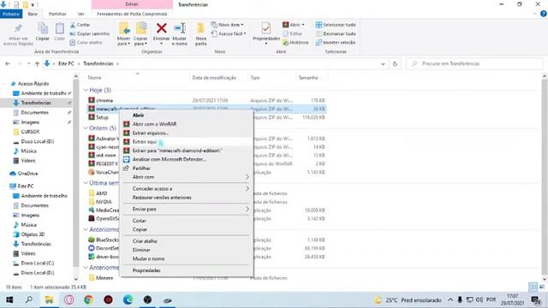The width and height of the screenshot is (548, 308).
Task: Open Novo item dropdown
Action: pyautogui.click(x=227, y=25)
